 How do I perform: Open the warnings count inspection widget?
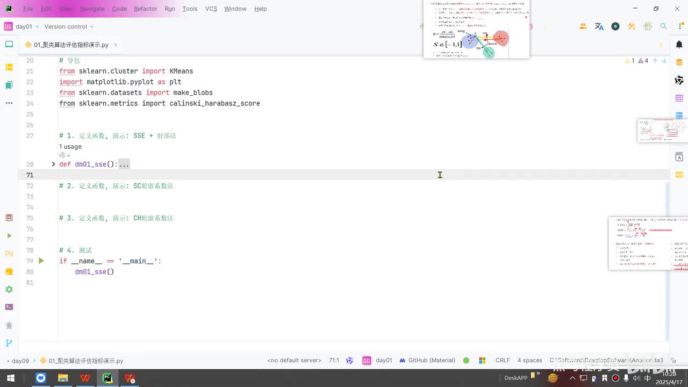[x=636, y=61]
